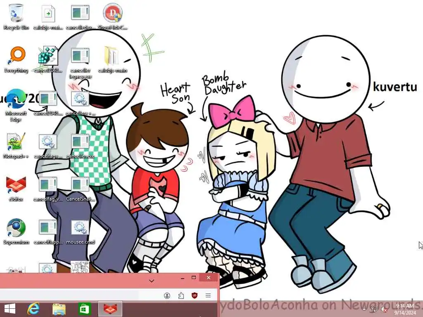Viewport: 423px width, 317px height.
Task: Launch the ShowHideC... desktop shortcut
Action: pos(112,16)
